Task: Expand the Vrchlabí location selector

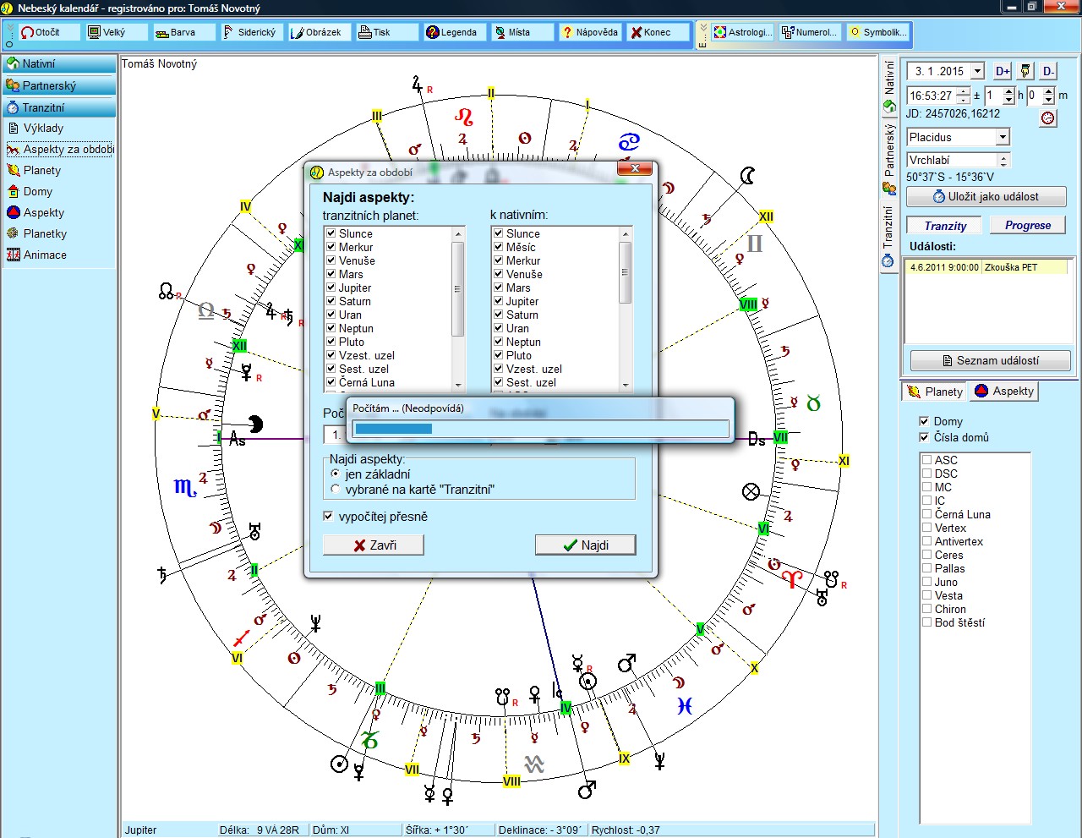Action: (x=1003, y=160)
